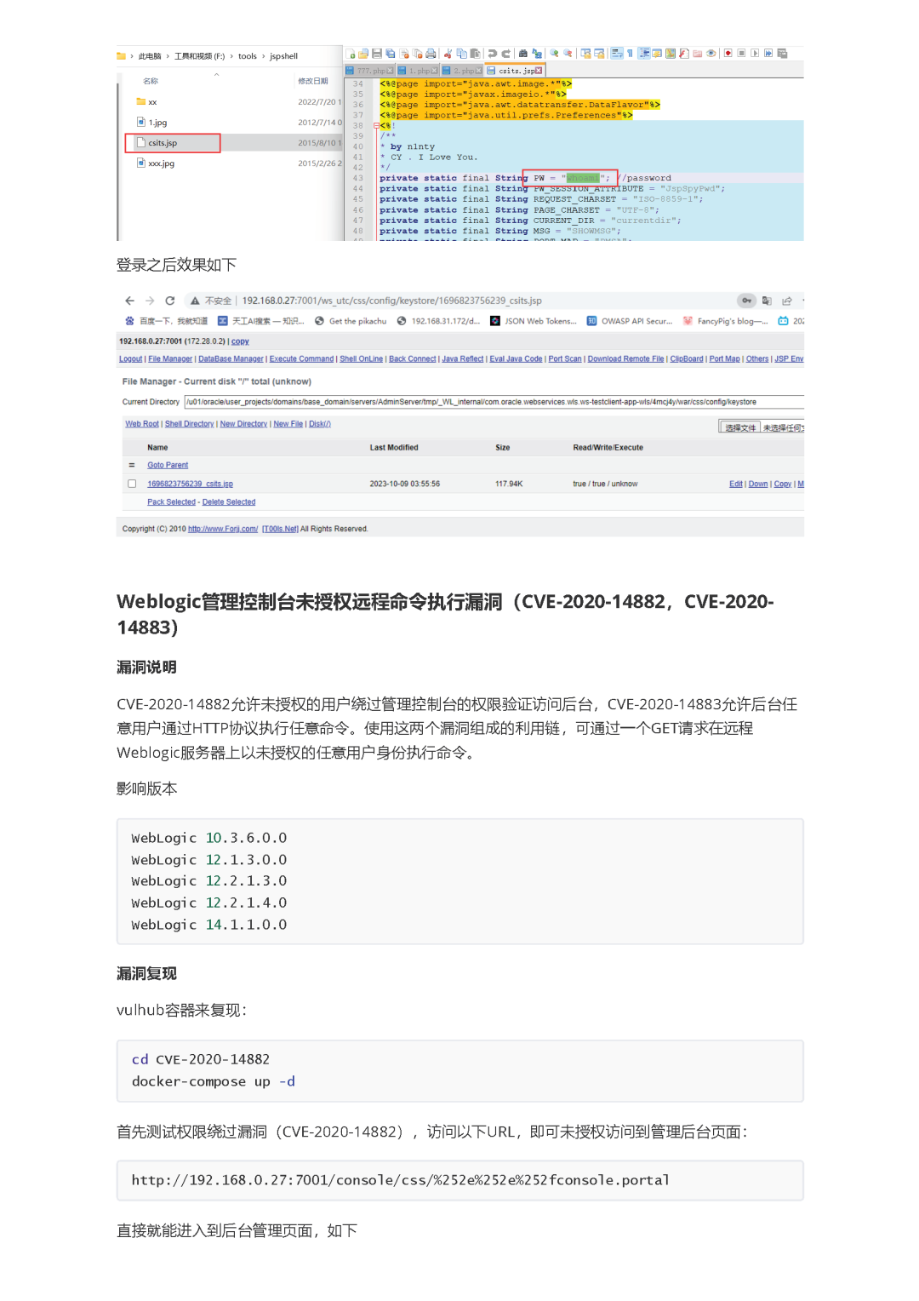Toggle the Word Wrap toolbar icon
919x1301 pixels.
point(617,54)
